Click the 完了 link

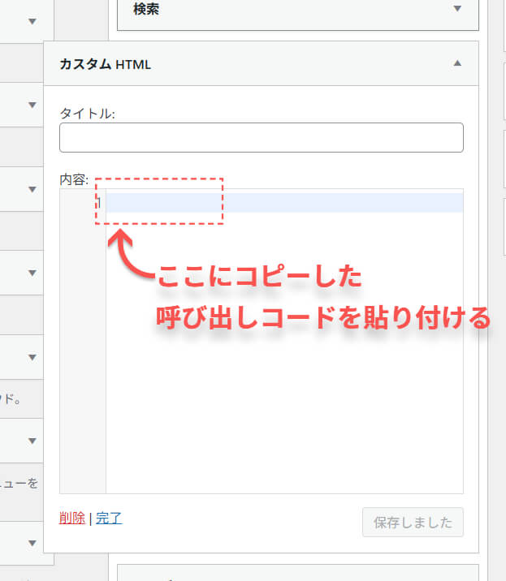point(109,518)
